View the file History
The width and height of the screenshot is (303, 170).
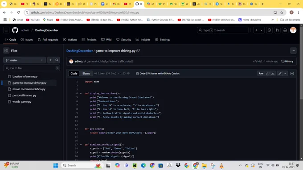[x=287, y=61]
